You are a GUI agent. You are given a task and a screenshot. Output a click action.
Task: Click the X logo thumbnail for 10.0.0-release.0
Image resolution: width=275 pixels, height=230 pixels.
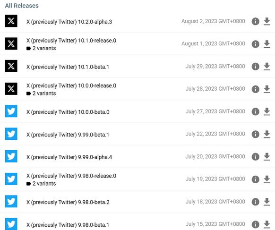11,89
